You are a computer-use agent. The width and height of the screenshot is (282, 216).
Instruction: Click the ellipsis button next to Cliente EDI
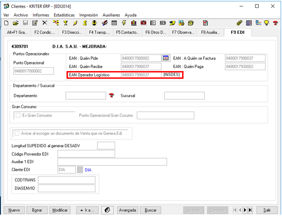point(80,170)
